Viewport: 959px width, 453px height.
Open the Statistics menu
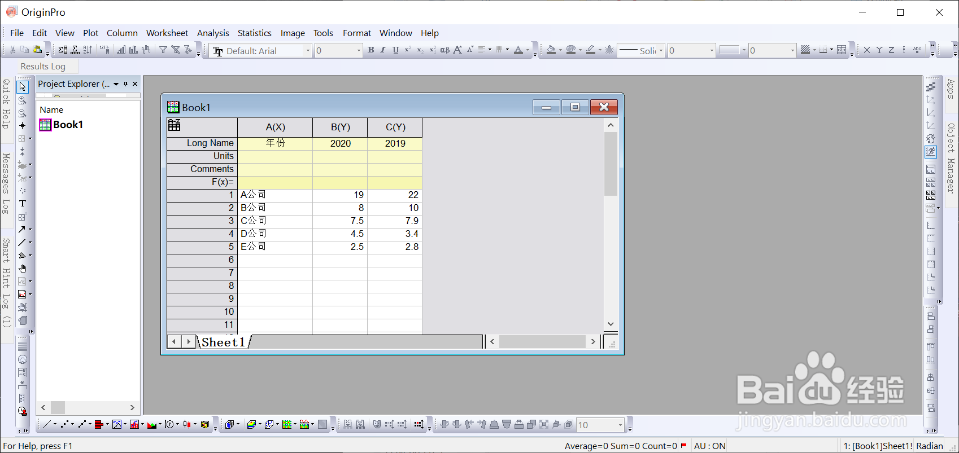[x=254, y=33]
